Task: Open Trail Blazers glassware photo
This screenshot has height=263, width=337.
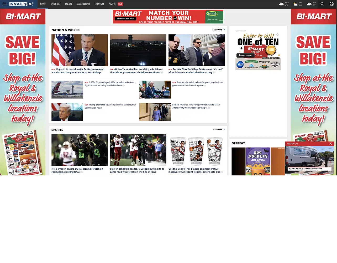Action: point(197,150)
